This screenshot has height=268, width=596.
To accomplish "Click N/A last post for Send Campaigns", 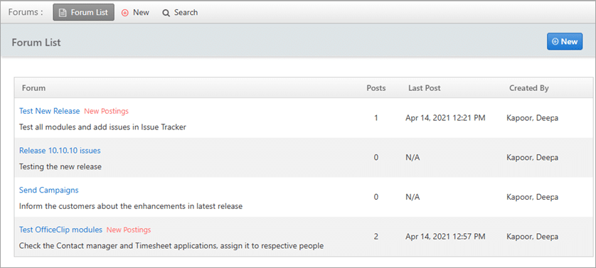I will [x=413, y=197].
